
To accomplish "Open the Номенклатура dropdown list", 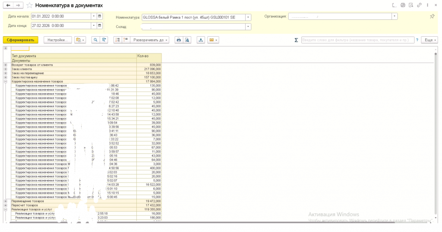I will 248,17.
